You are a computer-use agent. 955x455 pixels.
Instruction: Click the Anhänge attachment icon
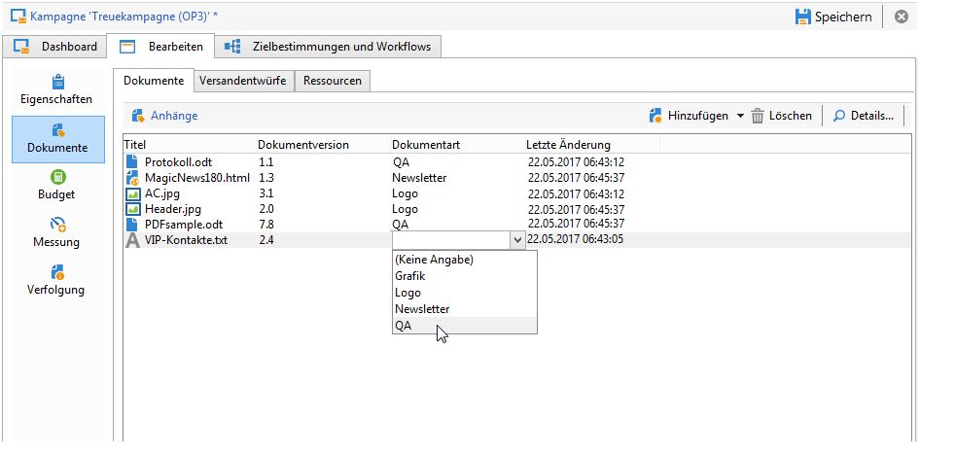point(138,116)
